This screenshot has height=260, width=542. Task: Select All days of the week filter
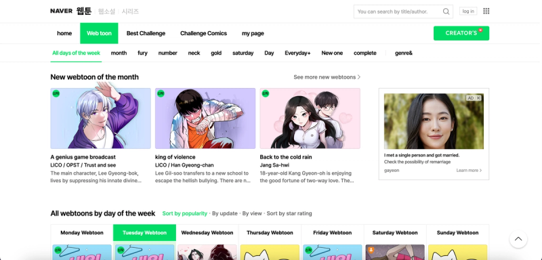(x=76, y=53)
